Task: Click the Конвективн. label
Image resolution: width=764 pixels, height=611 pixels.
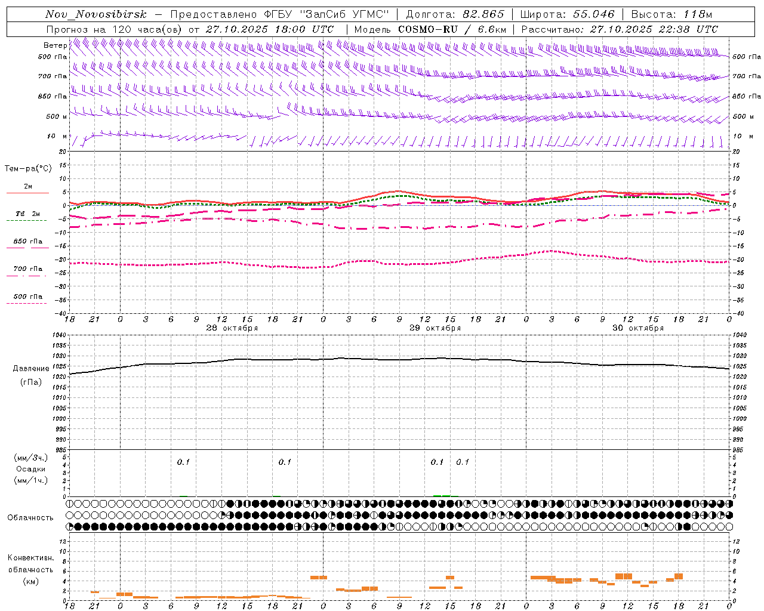Action: click(31, 558)
